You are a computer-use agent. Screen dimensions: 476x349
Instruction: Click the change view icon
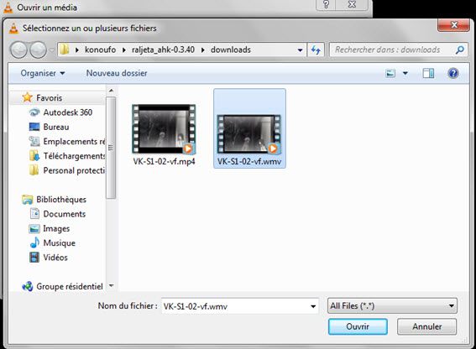(390, 73)
